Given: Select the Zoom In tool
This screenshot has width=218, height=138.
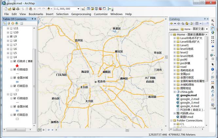Looking at the screenshot, I should 212,21.
